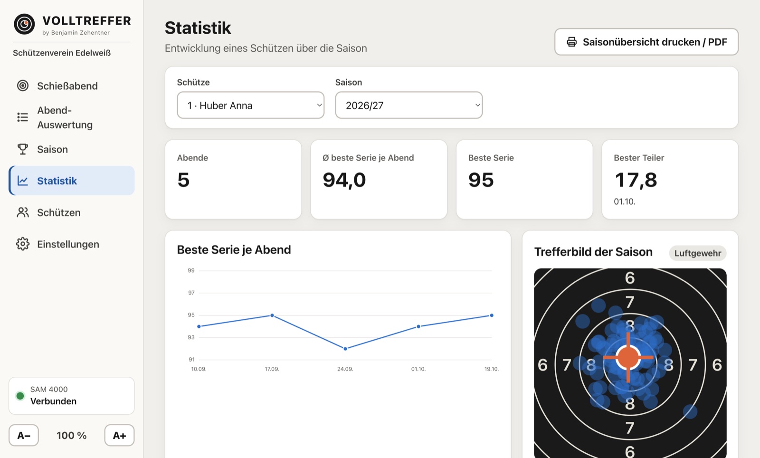The height and width of the screenshot is (458, 760).
Task: Click the green SAM 4000 connection status dot
Action: pos(20,396)
